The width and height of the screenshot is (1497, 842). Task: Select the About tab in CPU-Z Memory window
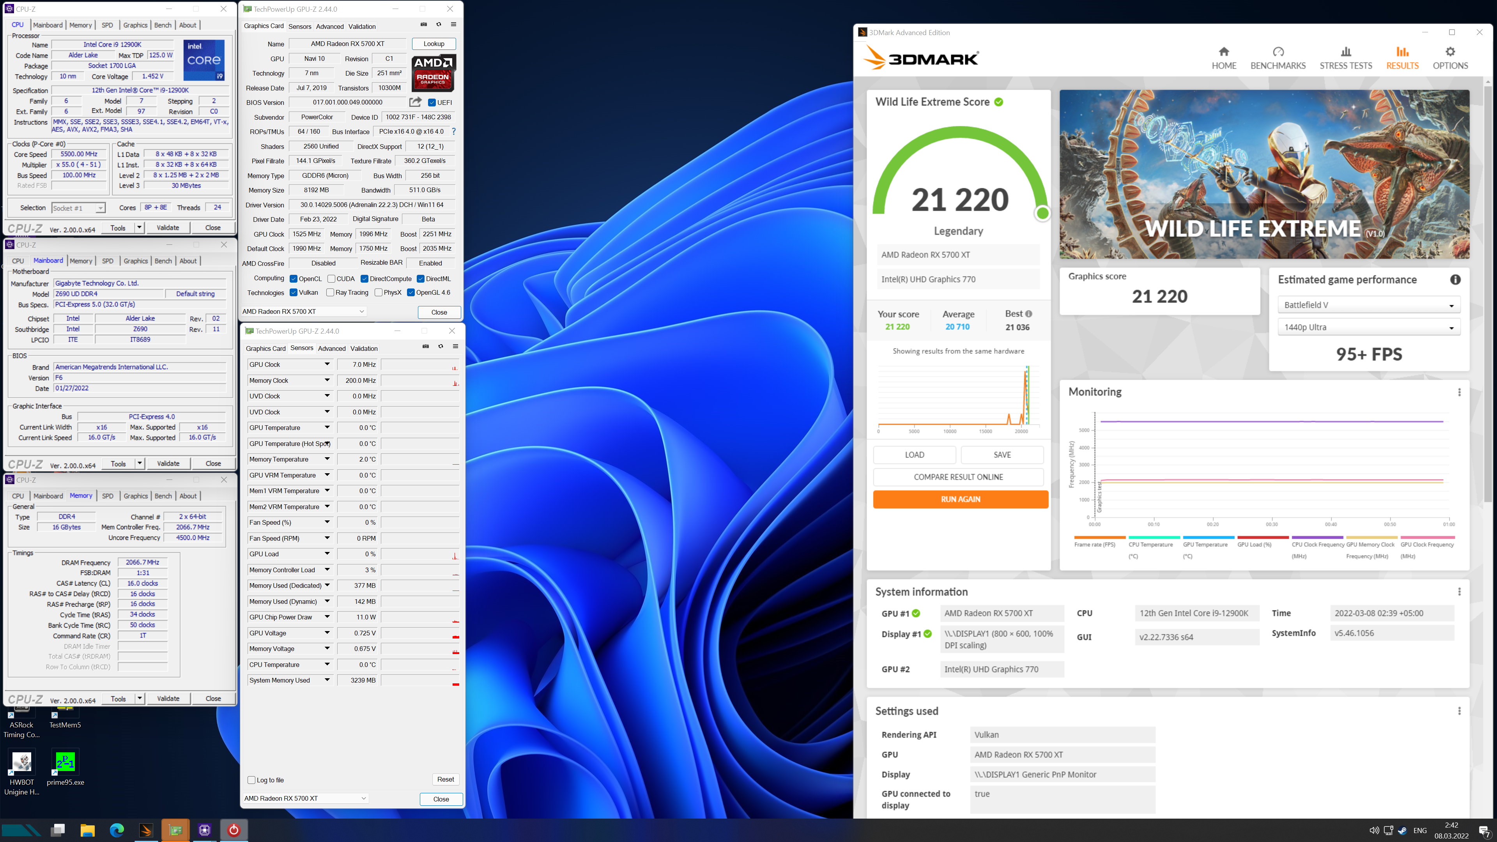coord(188,496)
